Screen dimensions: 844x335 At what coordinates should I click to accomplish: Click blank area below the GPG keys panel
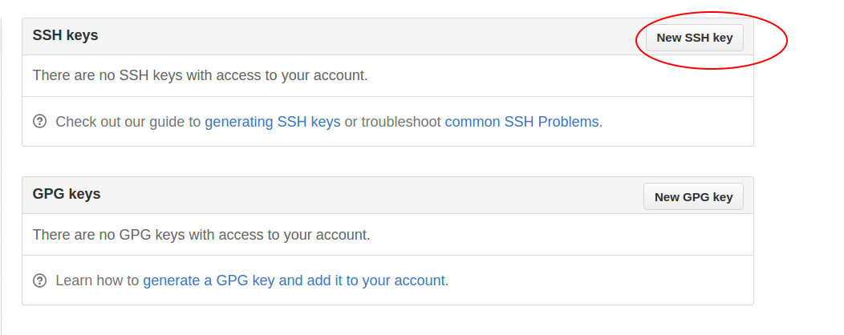coord(388,321)
